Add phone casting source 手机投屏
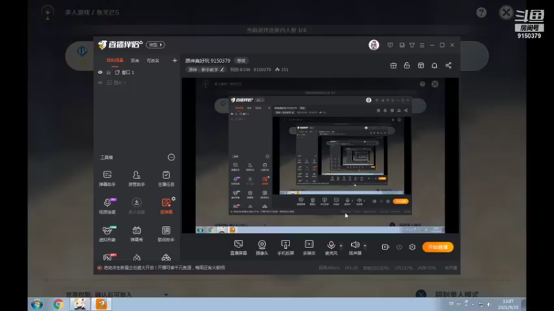This screenshot has width=554, height=311. pyautogui.click(x=285, y=247)
